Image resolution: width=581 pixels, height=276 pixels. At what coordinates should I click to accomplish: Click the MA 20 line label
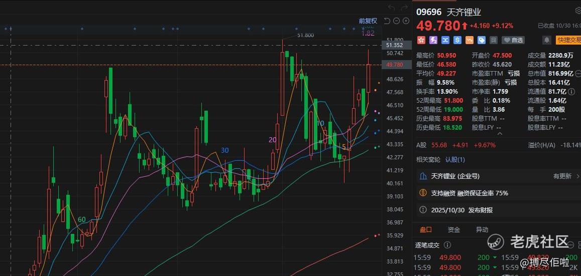click(x=273, y=140)
